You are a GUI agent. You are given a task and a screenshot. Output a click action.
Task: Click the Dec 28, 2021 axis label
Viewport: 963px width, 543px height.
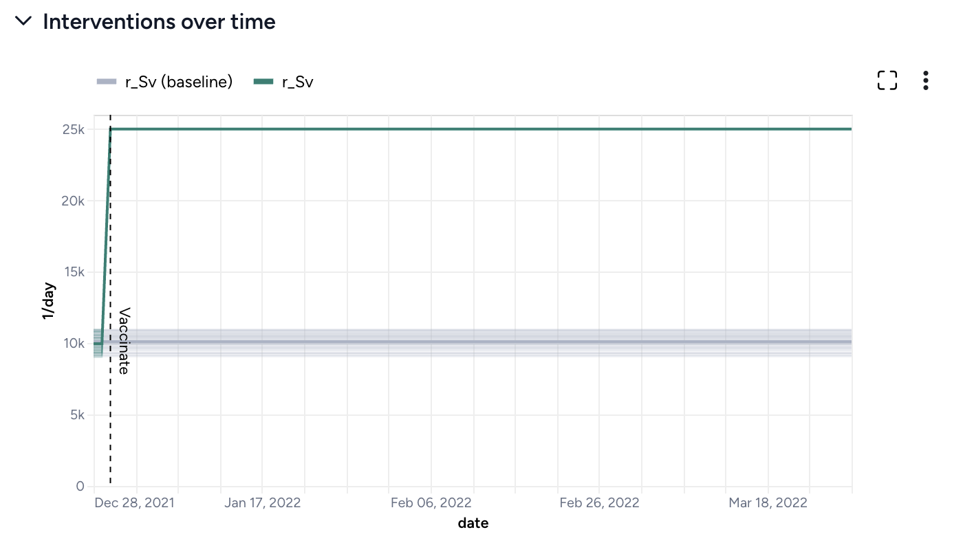(x=135, y=502)
